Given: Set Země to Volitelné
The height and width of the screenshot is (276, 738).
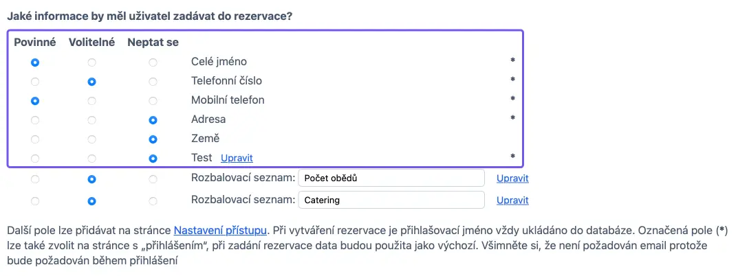Looking at the screenshot, I should (x=91, y=139).
